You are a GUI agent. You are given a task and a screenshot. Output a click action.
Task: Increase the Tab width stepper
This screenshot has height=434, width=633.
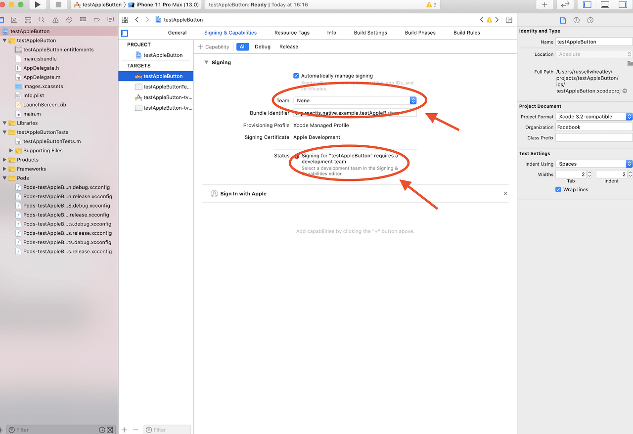coord(589,173)
